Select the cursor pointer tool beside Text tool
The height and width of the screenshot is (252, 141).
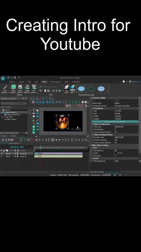(x=38, y=110)
